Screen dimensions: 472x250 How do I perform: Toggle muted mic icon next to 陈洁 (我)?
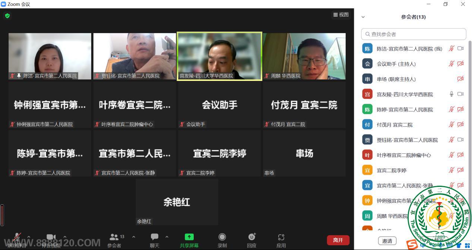click(x=452, y=48)
